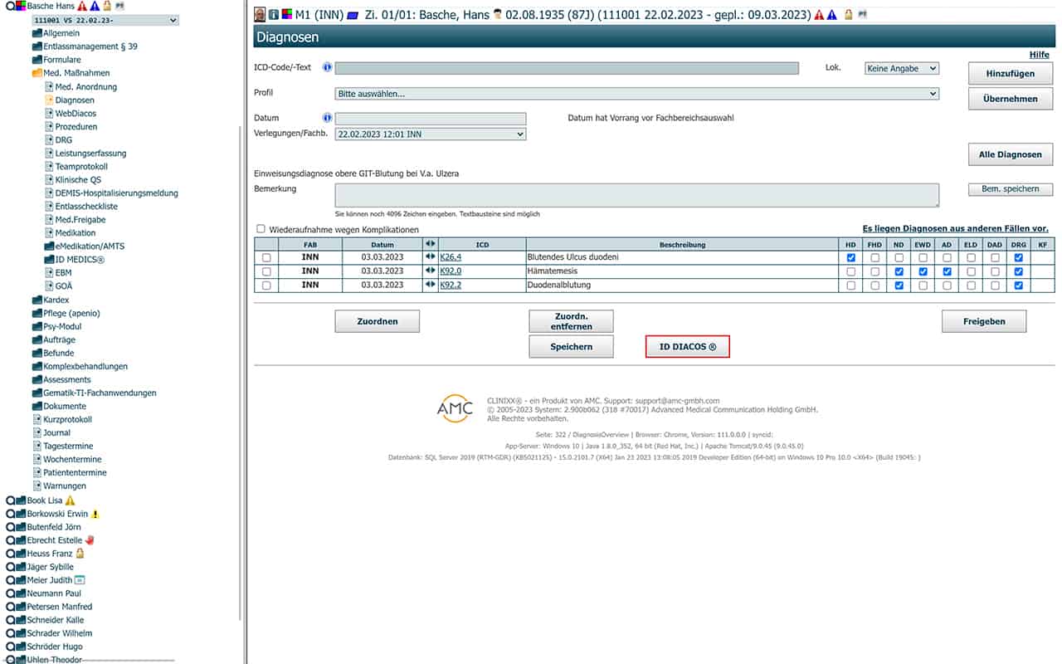1062x664 pixels.
Task: Open the Lok. Keine Angabe dropdown
Action: click(901, 69)
